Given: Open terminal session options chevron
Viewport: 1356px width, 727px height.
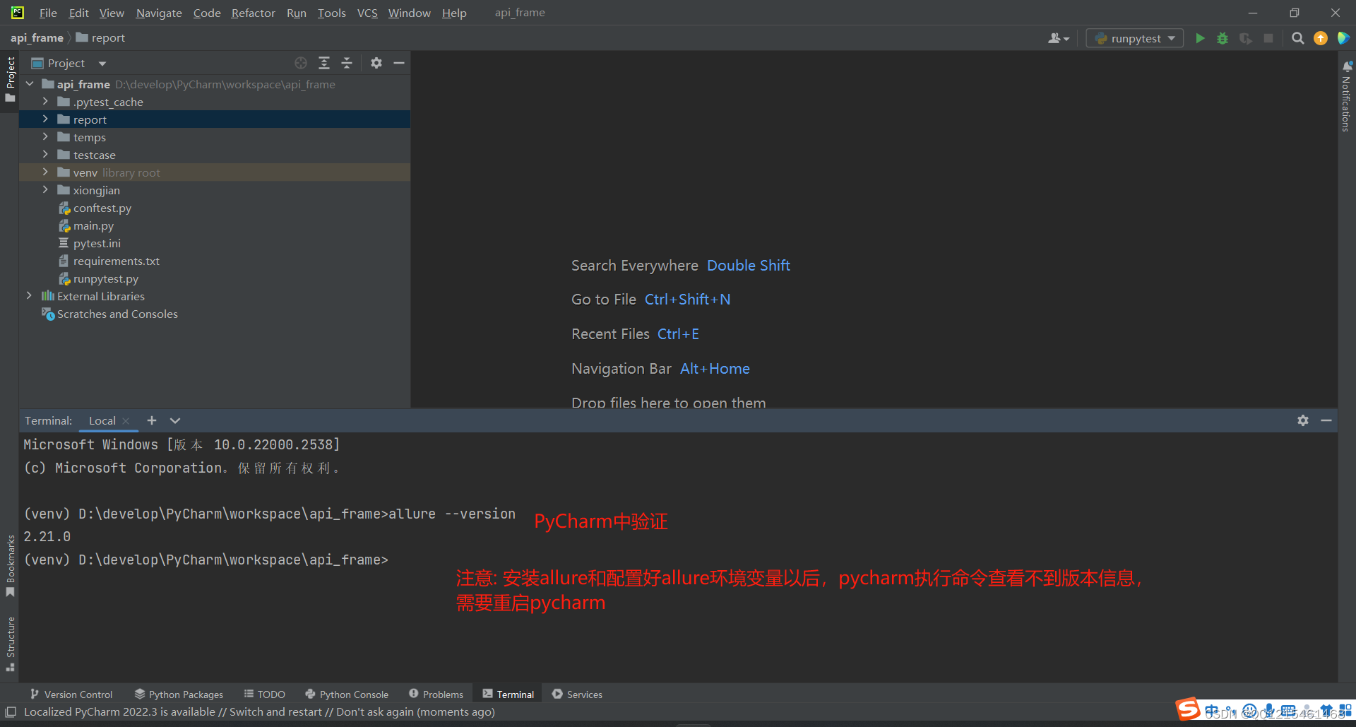Looking at the screenshot, I should point(175,420).
